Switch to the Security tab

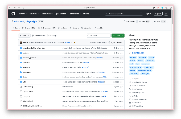(x=86, y=28)
